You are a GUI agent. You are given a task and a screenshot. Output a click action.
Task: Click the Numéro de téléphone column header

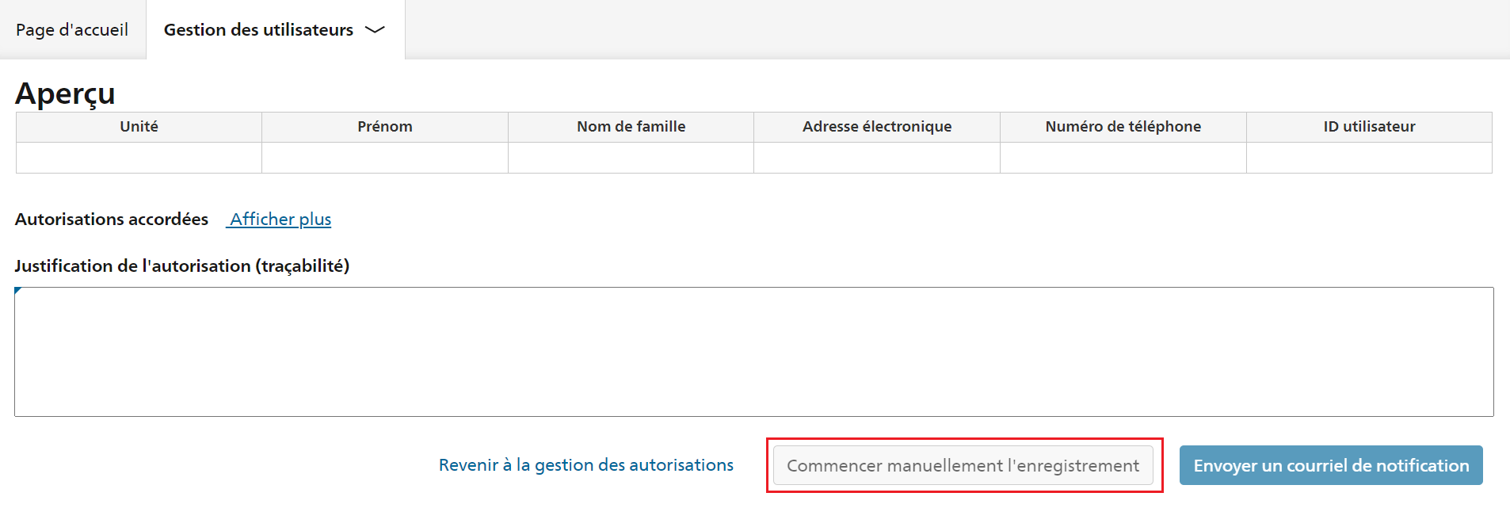tap(1123, 127)
